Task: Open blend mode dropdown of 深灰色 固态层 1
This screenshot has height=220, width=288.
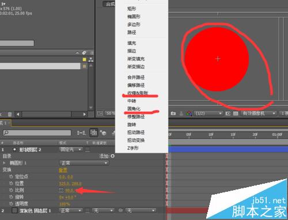Action: pos(71,211)
